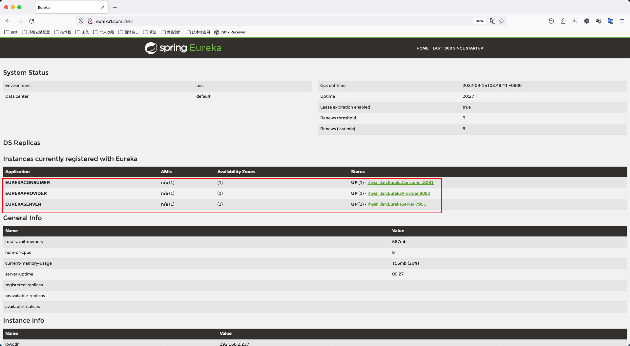Click the spring Eureka logo
The height and width of the screenshot is (346, 630).
coord(183,48)
